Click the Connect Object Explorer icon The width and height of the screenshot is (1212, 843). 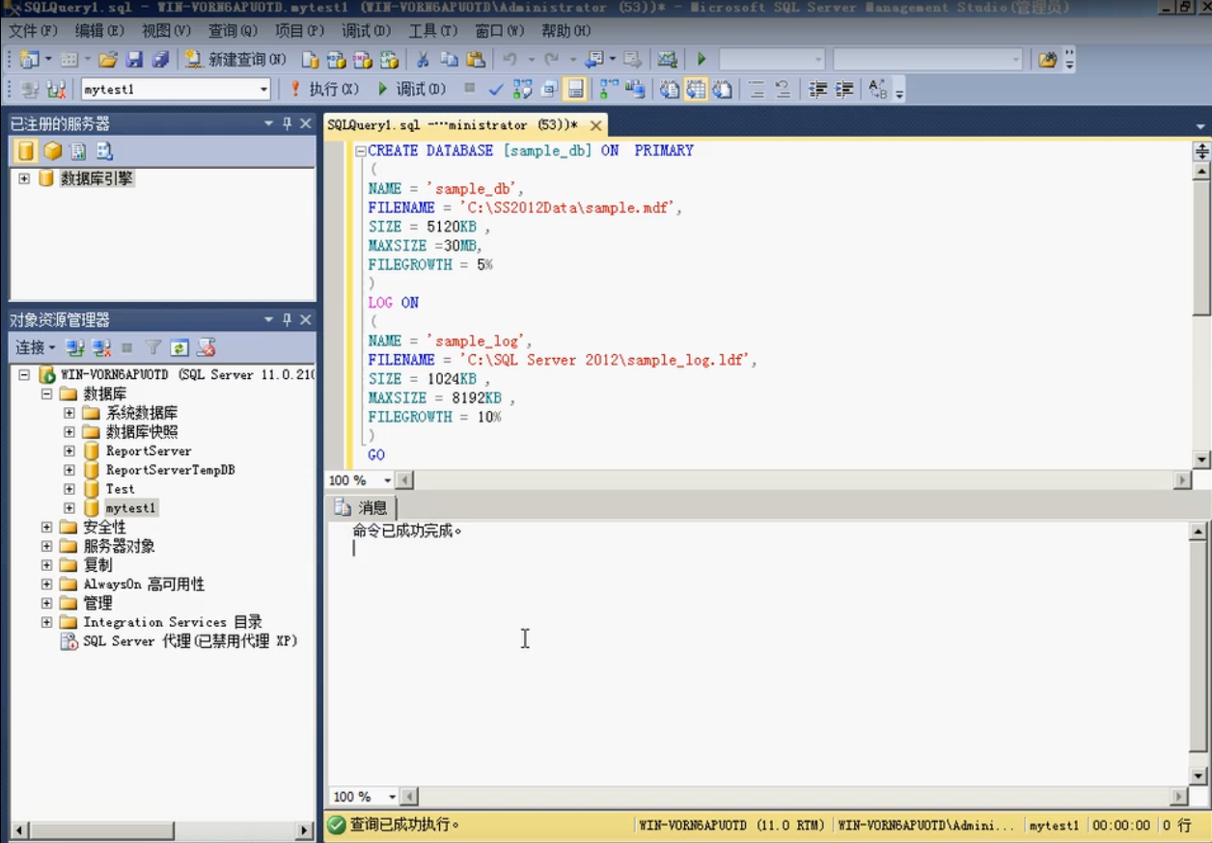click(75, 347)
